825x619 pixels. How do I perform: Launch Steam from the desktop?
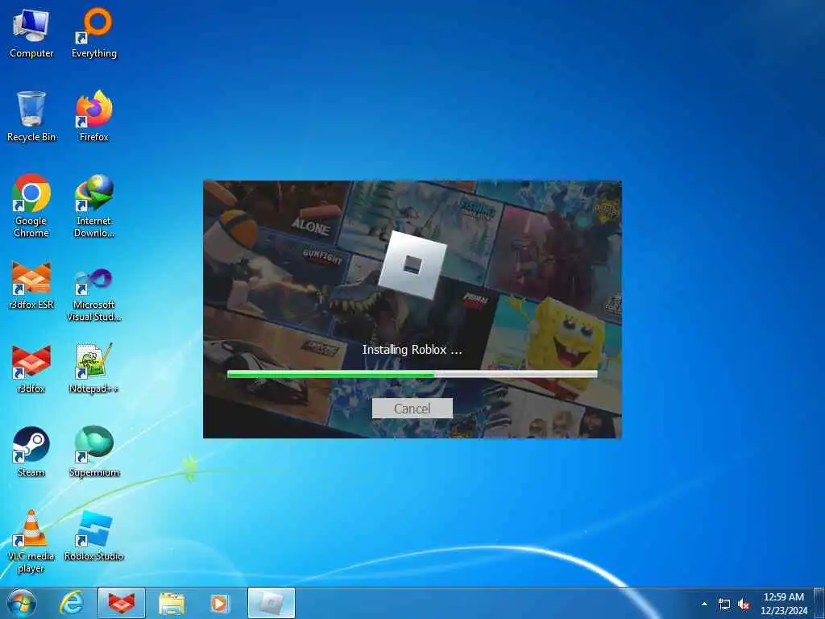click(x=31, y=452)
